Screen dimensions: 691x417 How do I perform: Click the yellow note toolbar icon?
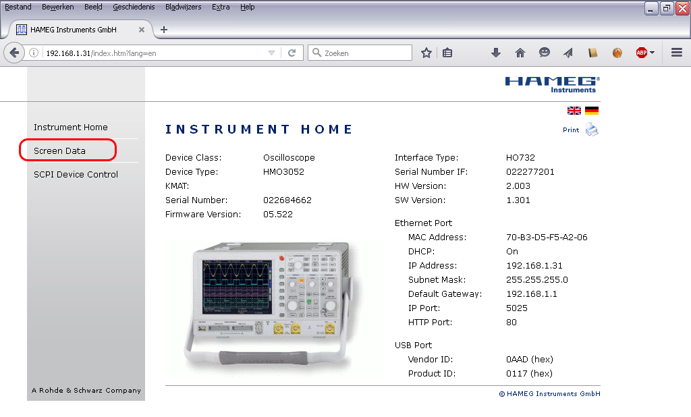[592, 53]
